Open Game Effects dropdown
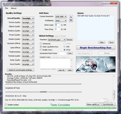 (x=28, y=48)
